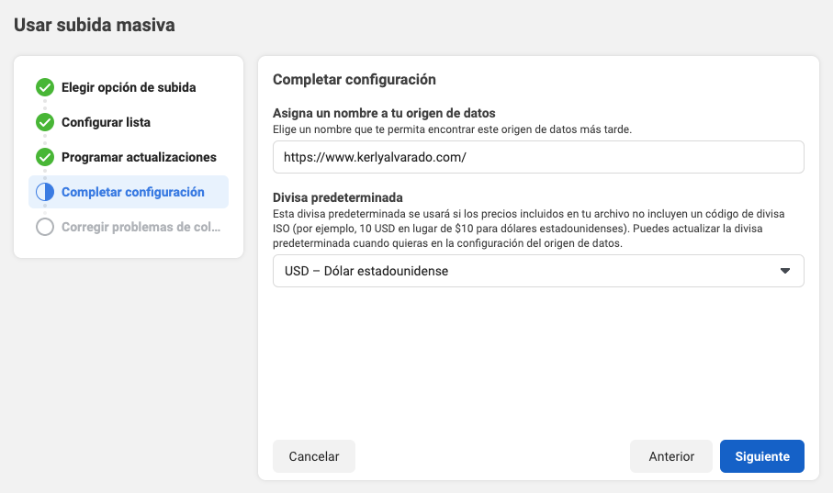Screen dimensions: 833x493
Task: Continue with the blue Siguiente button
Action: (761, 456)
